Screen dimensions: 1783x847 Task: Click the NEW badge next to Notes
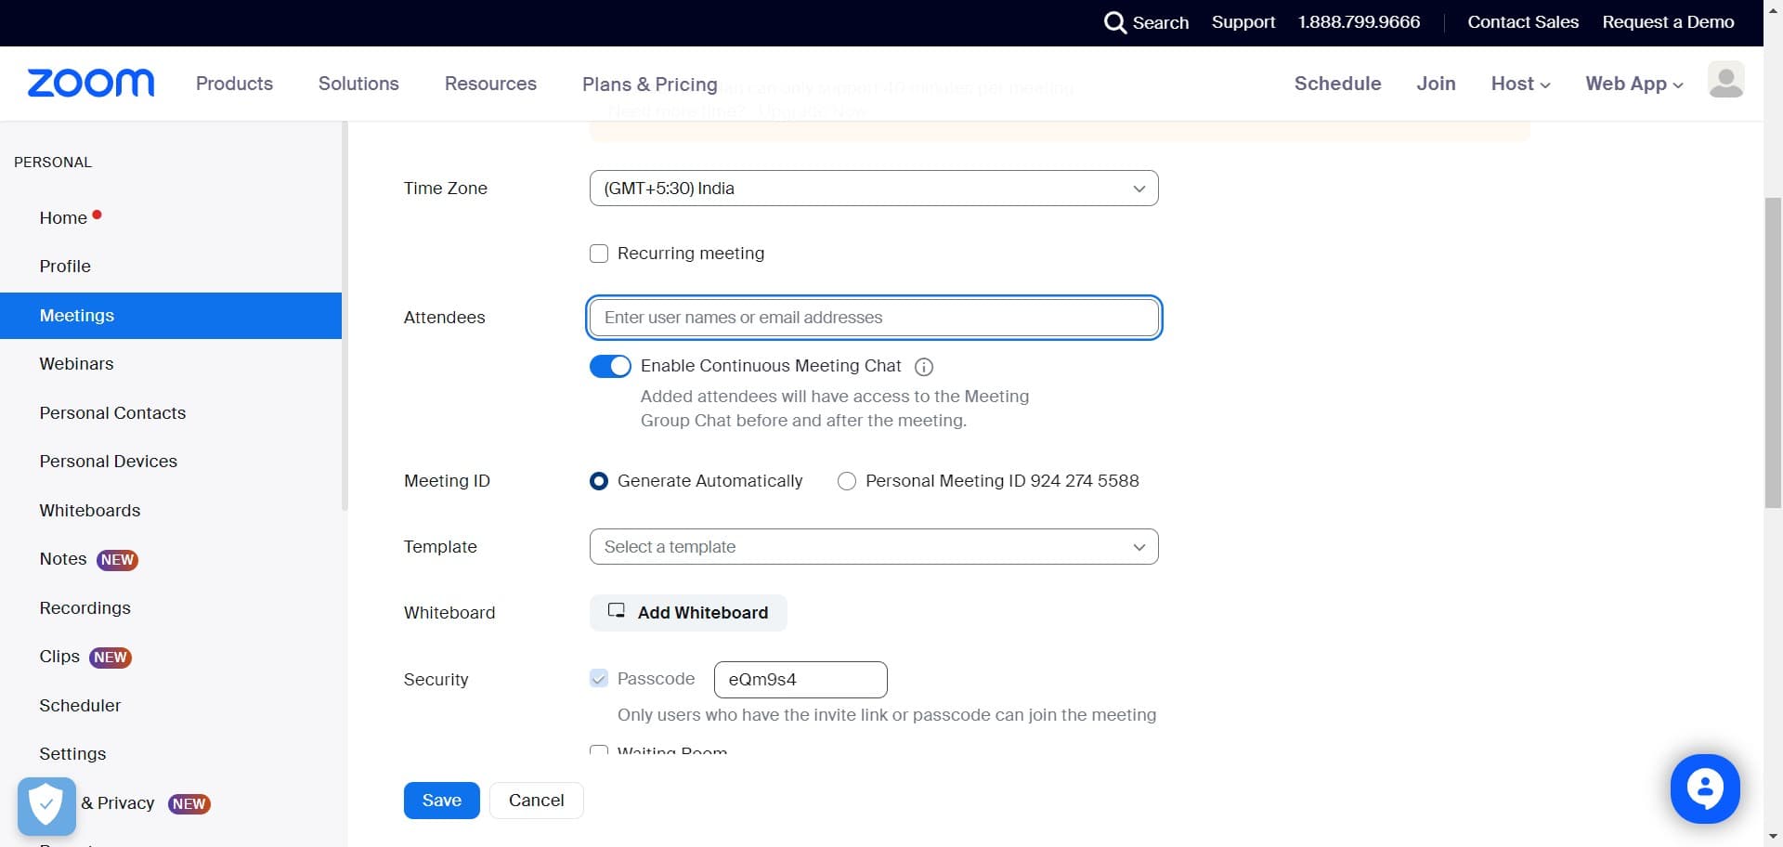coord(117,559)
